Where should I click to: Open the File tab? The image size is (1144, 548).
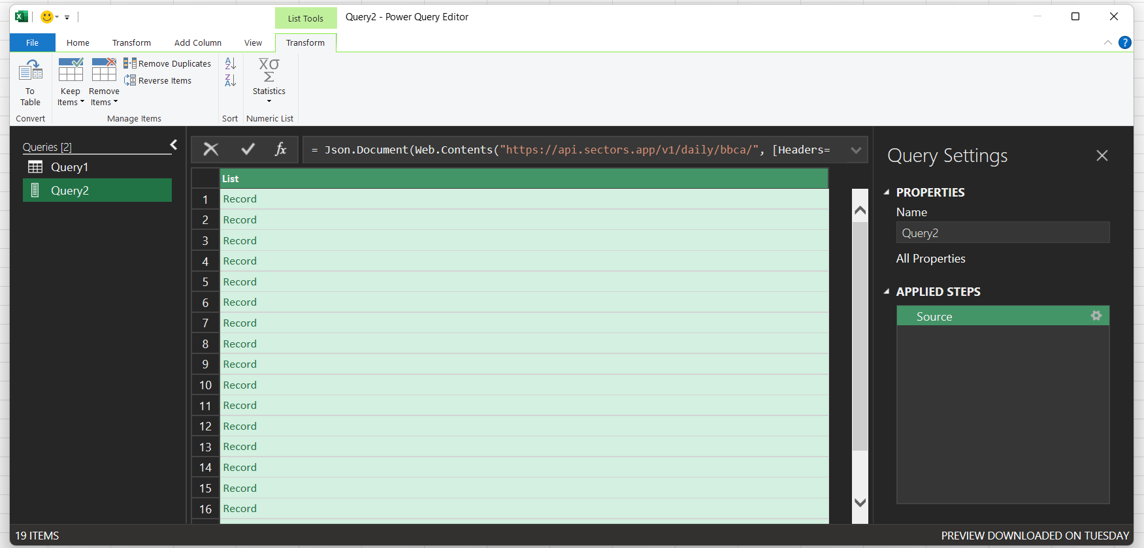pyautogui.click(x=33, y=42)
